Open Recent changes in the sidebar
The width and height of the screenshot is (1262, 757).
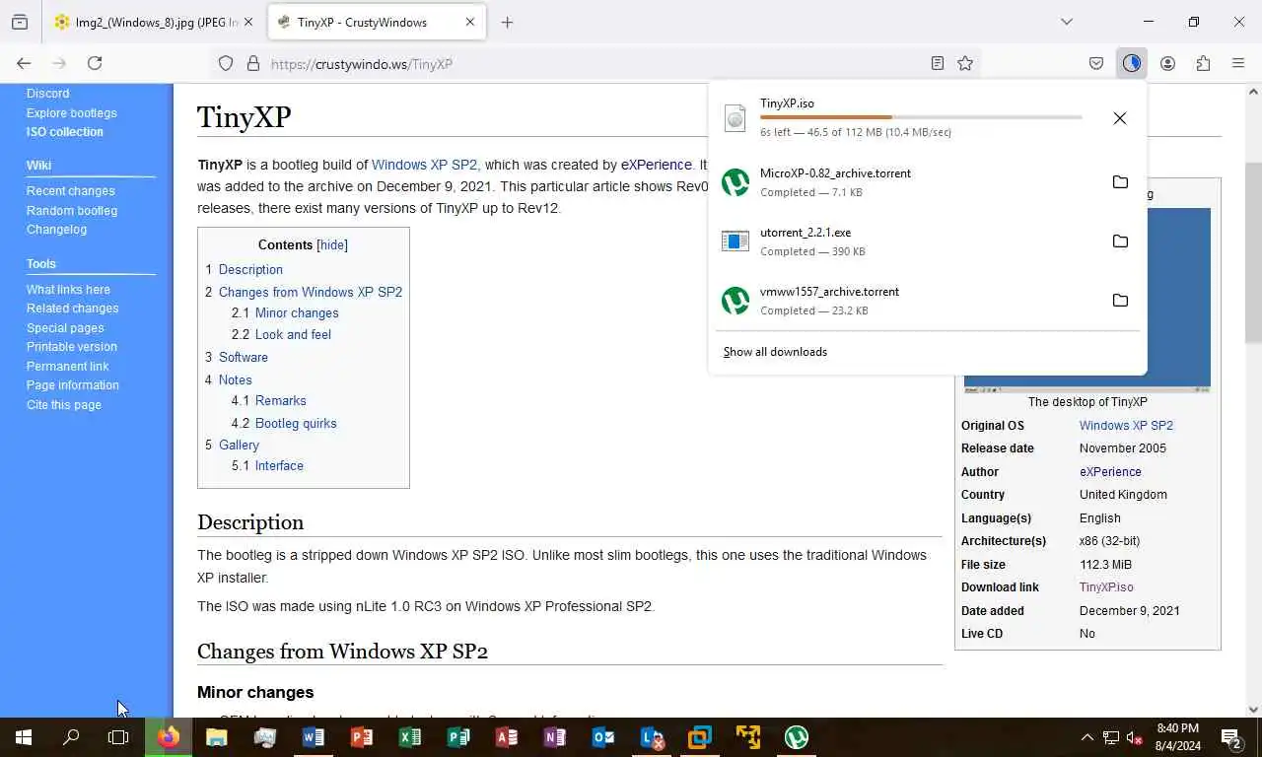click(70, 191)
